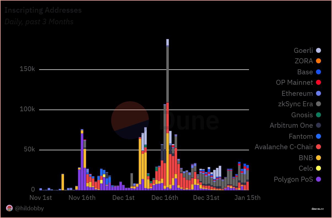
Task: Click the Dec 31st x-axis label
Action: [206, 198]
